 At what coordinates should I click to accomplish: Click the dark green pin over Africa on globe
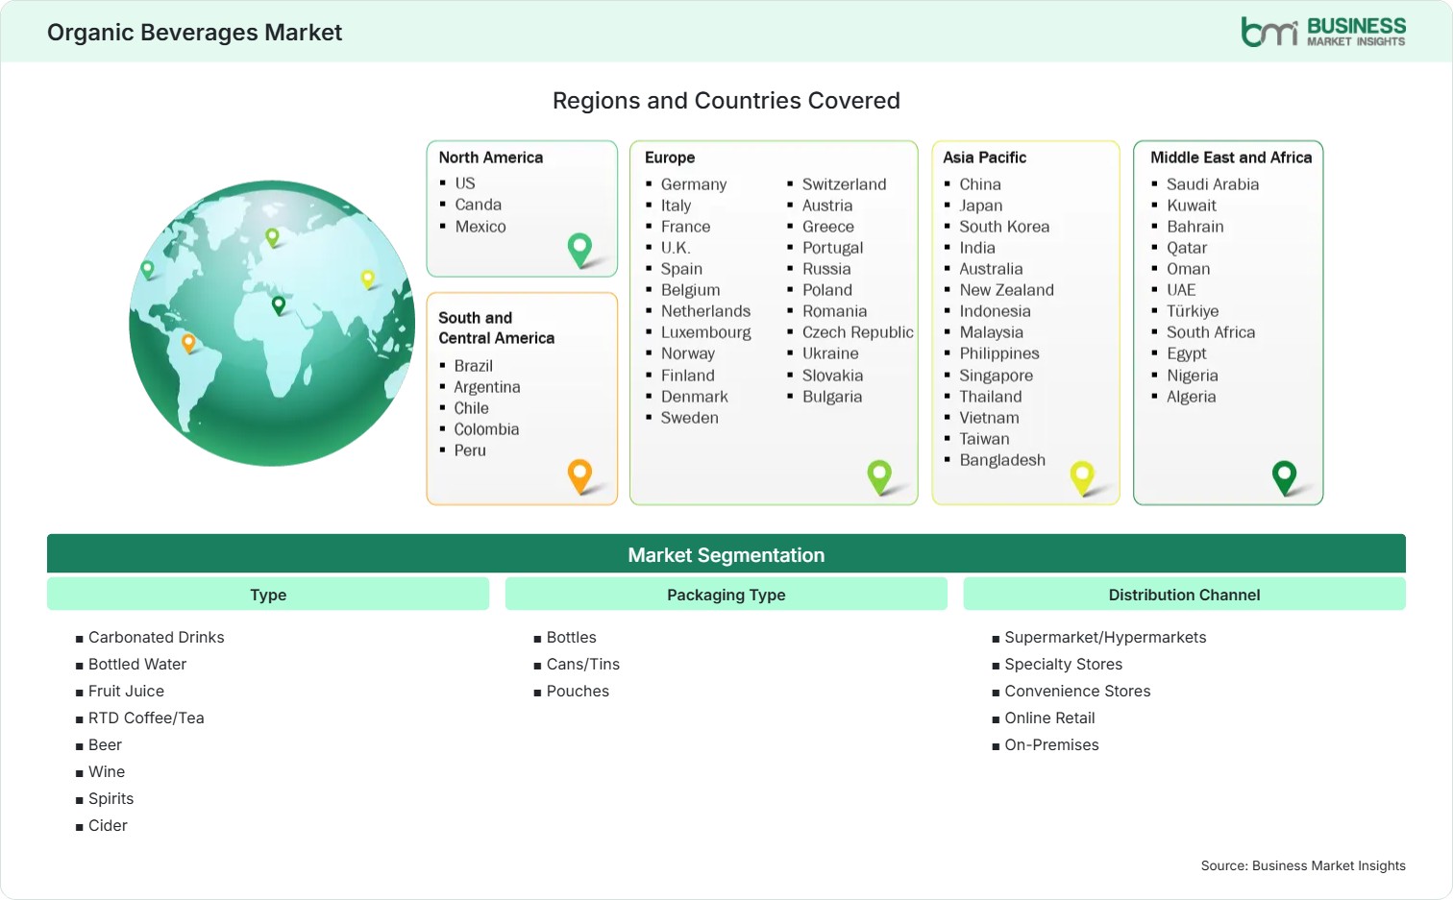coord(279,304)
